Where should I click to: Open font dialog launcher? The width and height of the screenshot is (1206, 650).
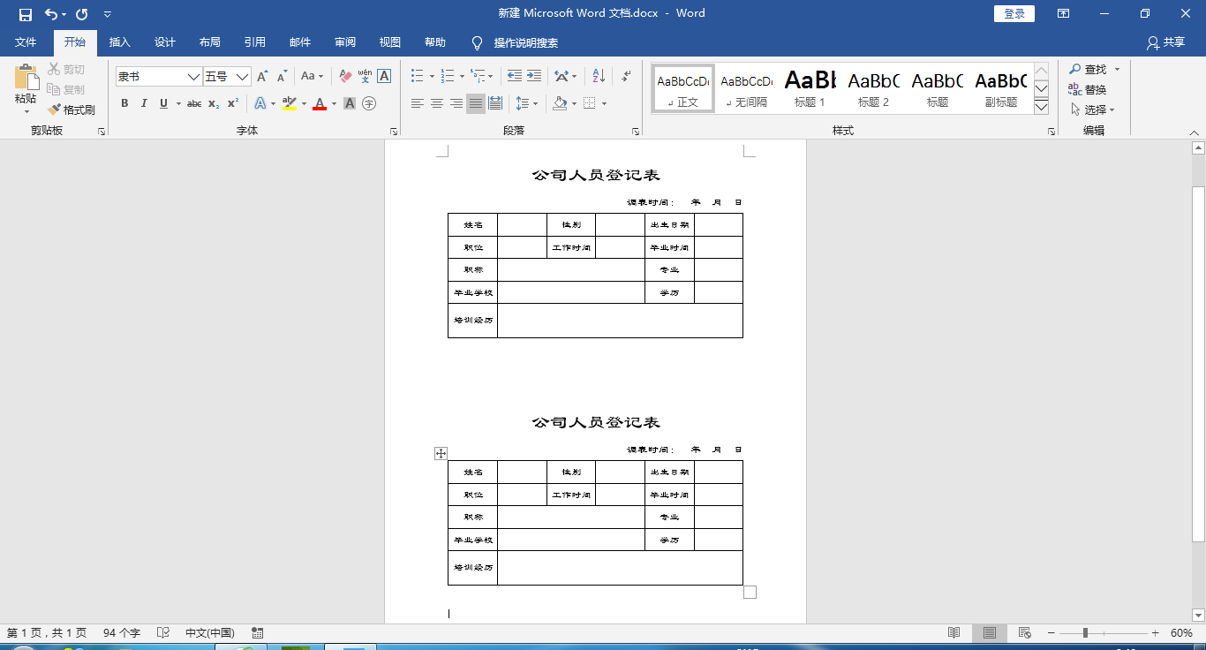click(x=394, y=132)
